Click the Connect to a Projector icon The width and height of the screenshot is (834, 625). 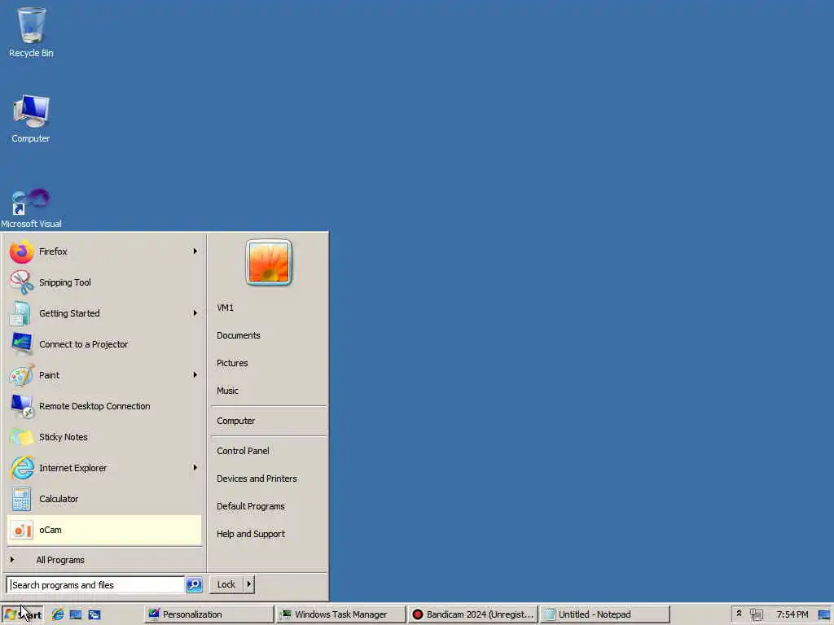[x=21, y=344]
